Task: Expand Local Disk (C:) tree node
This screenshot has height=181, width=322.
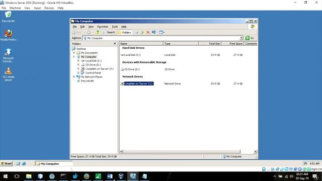Action: click(78, 61)
